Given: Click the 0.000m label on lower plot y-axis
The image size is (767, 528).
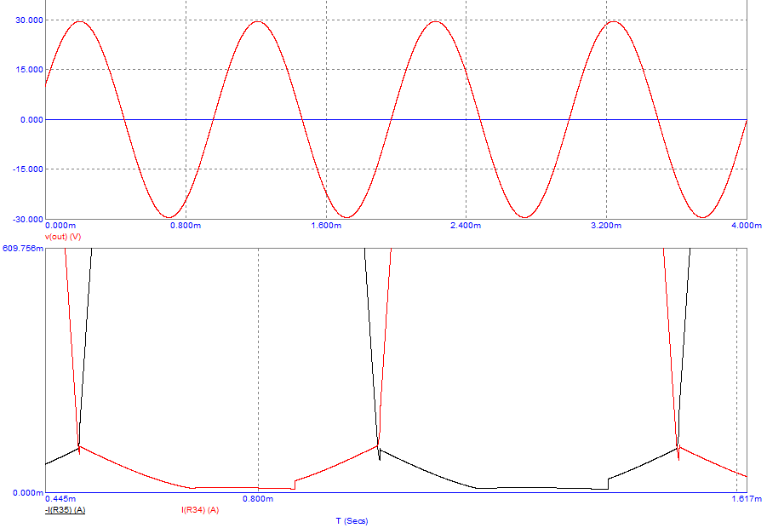Looking at the screenshot, I should pyautogui.click(x=28, y=492).
